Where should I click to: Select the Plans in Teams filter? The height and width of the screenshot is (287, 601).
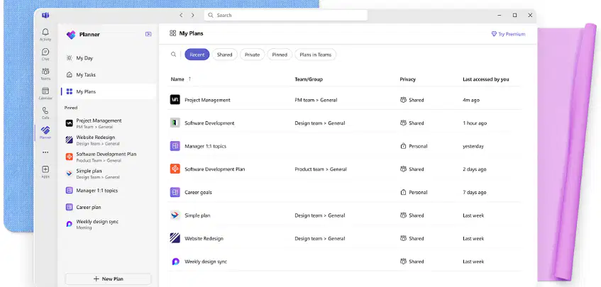[x=316, y=55]
